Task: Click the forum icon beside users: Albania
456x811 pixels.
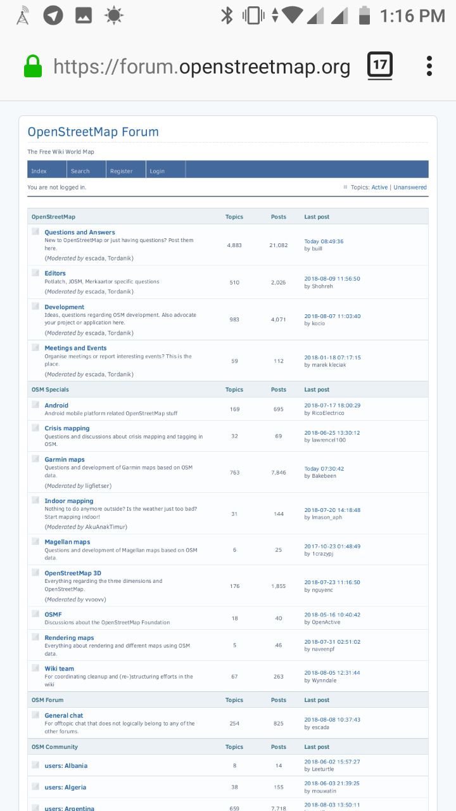Action: (x=35, y=765)
